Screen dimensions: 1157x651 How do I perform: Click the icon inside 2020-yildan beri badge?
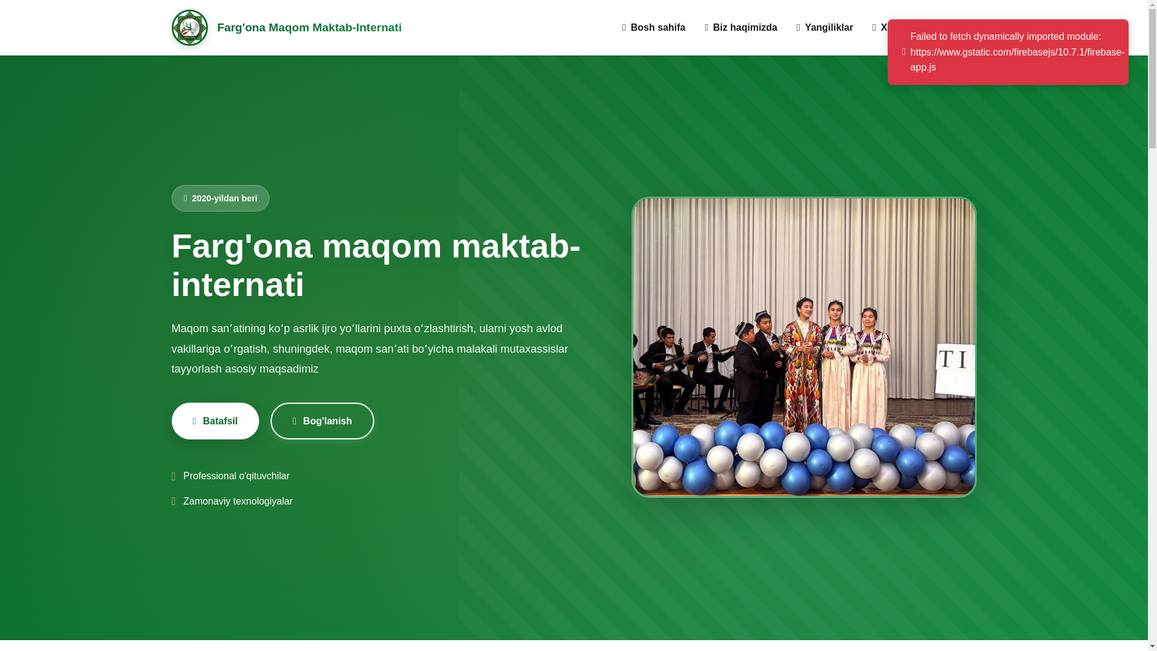coord(186,198)
